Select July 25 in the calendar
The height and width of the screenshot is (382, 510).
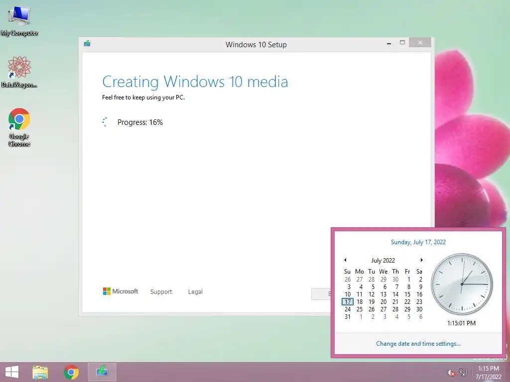(x=360, y=309)
